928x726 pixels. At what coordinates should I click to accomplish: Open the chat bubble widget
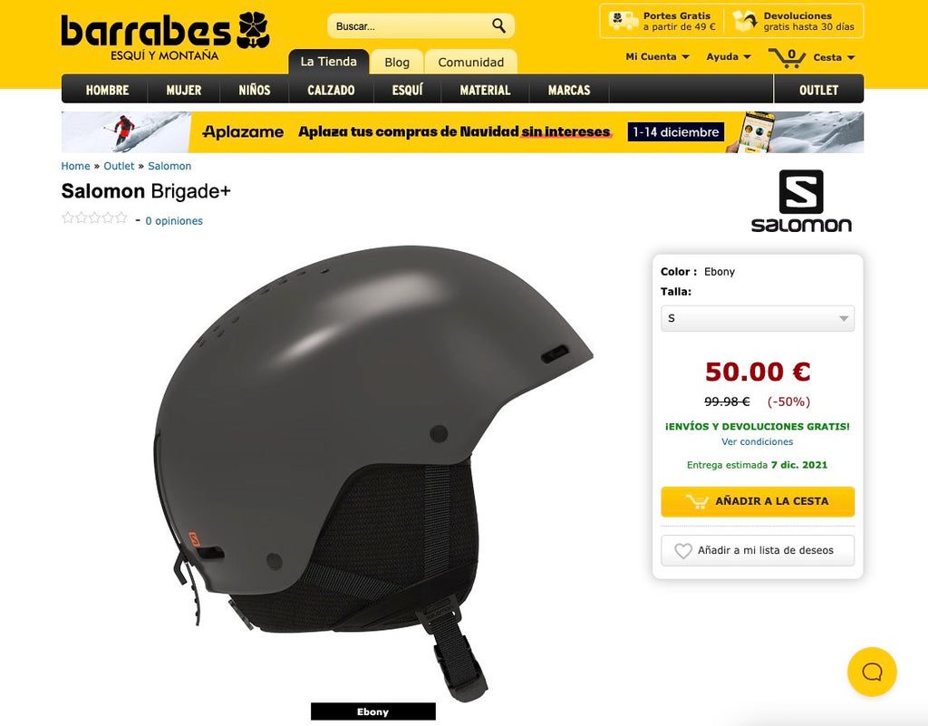[x=872, y=672]
